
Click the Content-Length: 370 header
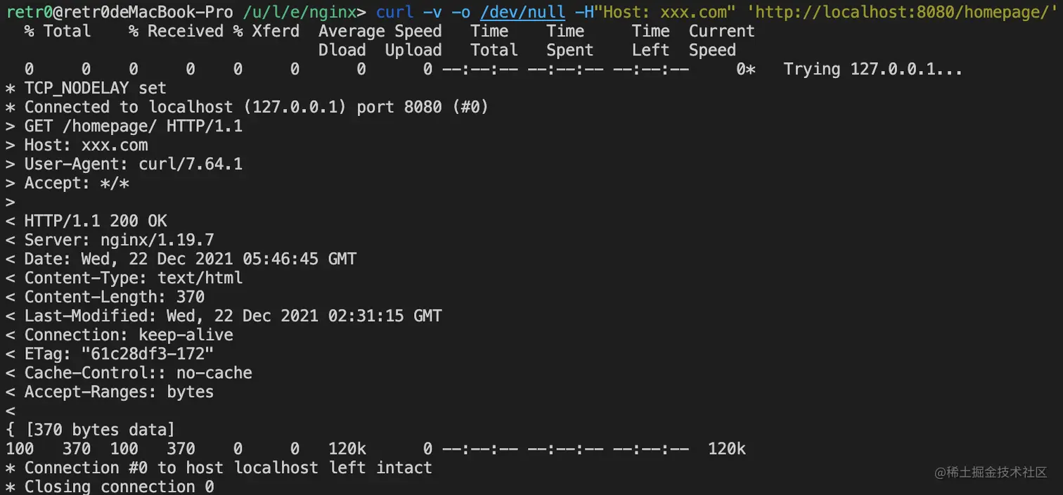click(x=114, y=297)
